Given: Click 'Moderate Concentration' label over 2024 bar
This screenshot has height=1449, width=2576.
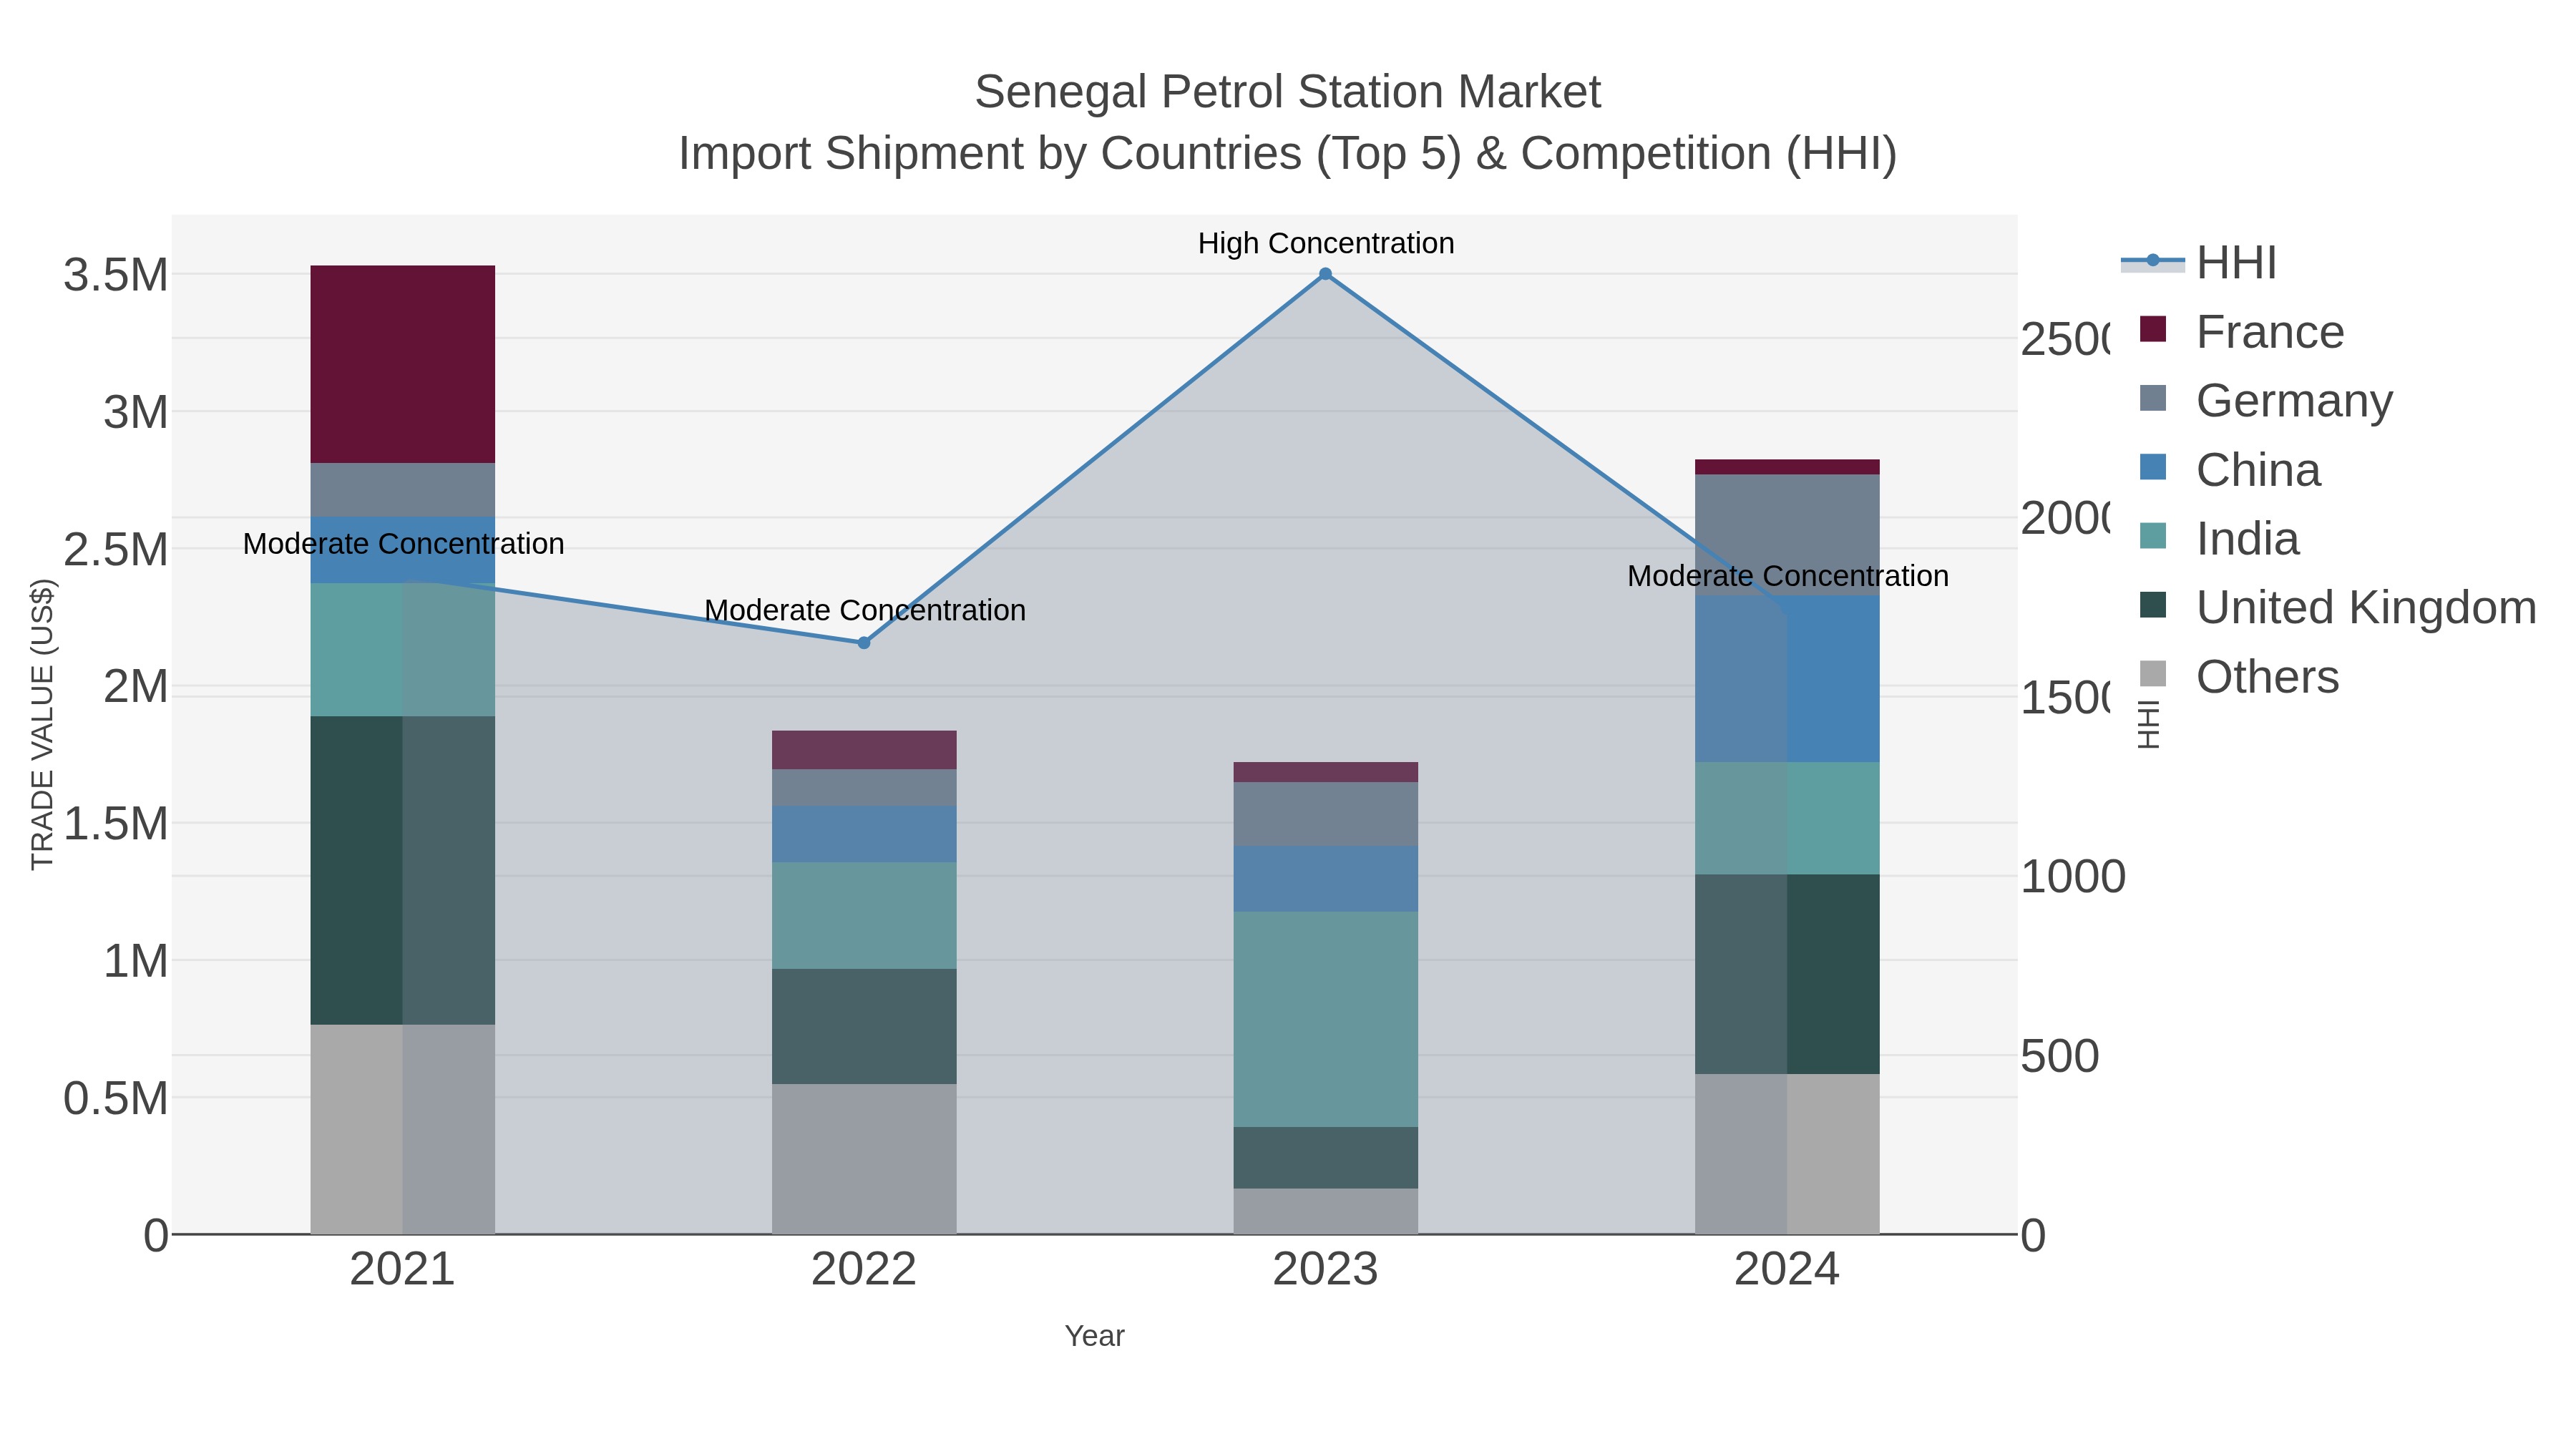Looking at the screenshot, I should pos(1788,576).
